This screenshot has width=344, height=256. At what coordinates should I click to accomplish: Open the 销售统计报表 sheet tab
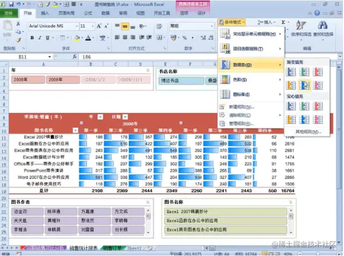pyautogui.click(x=83, y=248)
